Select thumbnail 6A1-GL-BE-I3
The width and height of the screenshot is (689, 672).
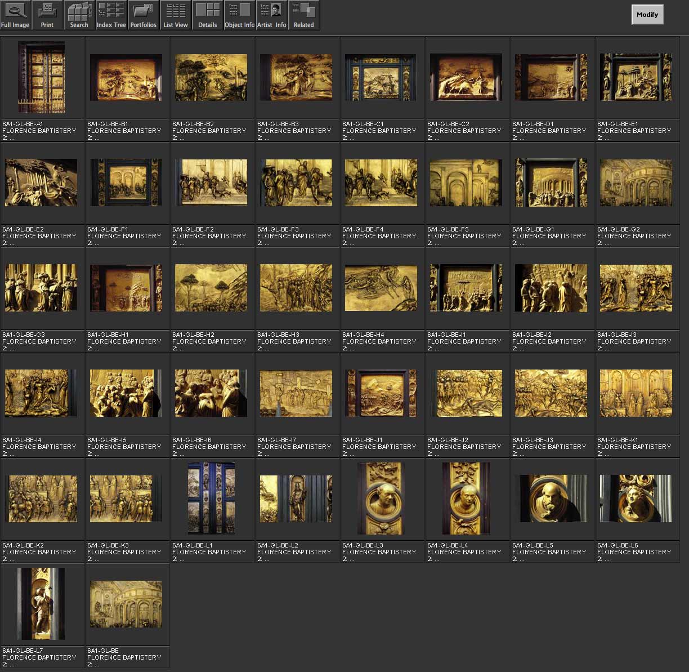coord(636,288)
